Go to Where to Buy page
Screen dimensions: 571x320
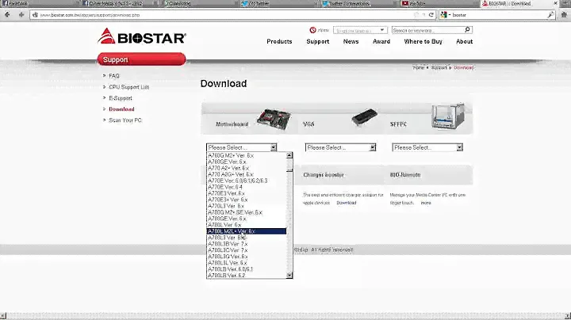click(423, 42)
